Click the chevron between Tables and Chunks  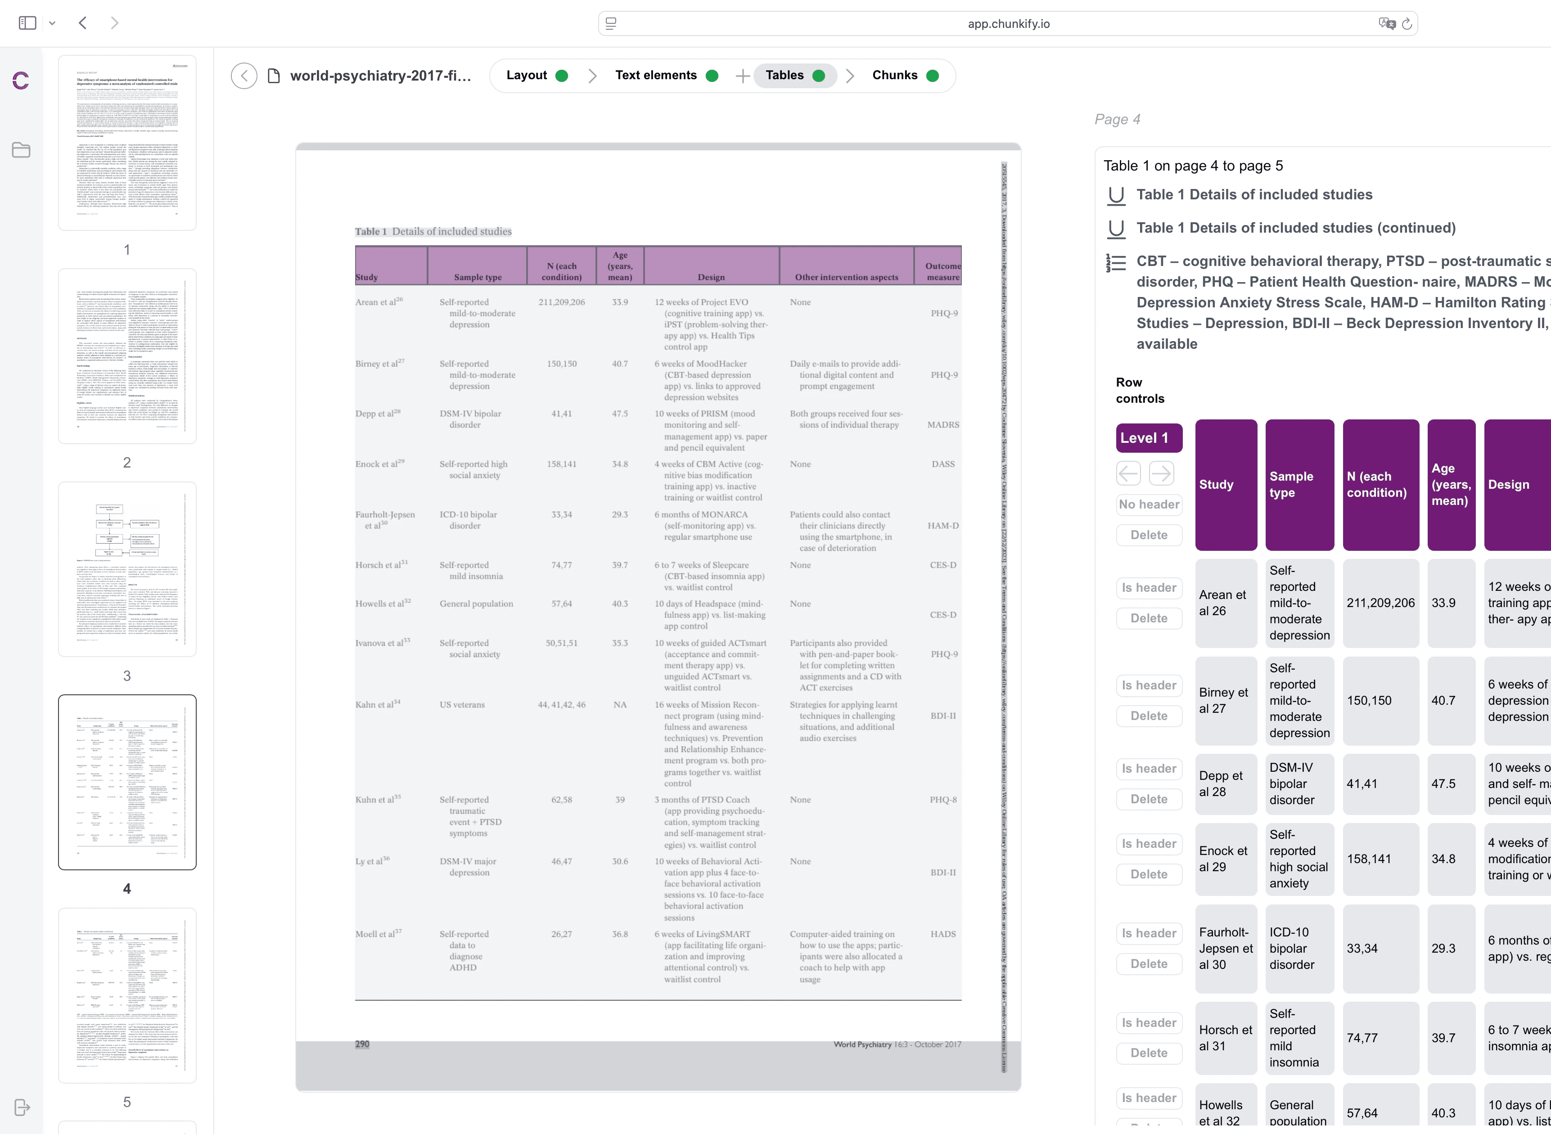click(x=850, y=76)
